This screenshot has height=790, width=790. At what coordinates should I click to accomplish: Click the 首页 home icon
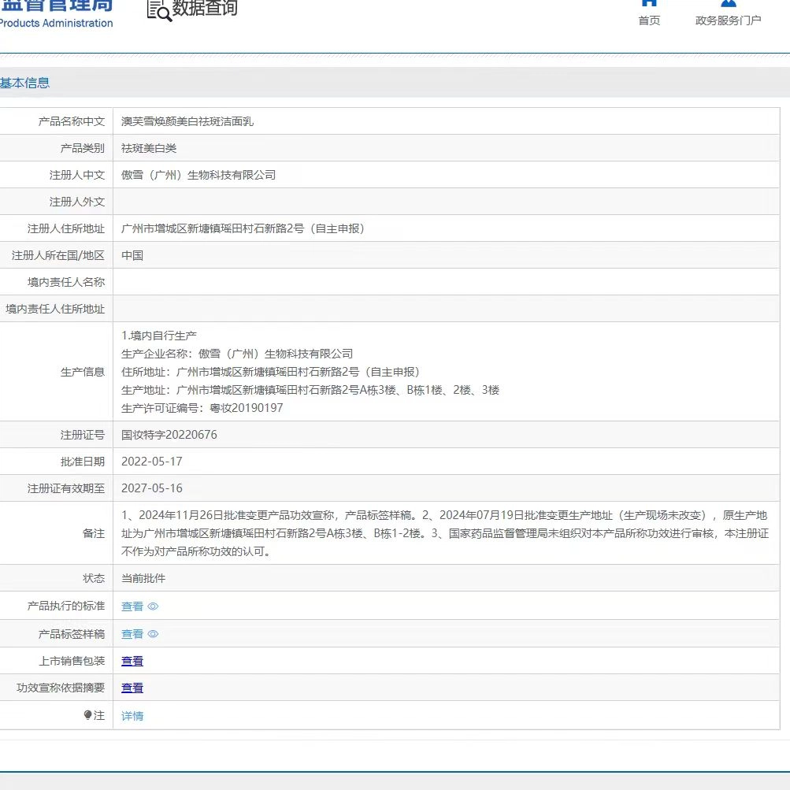point(649,3)
